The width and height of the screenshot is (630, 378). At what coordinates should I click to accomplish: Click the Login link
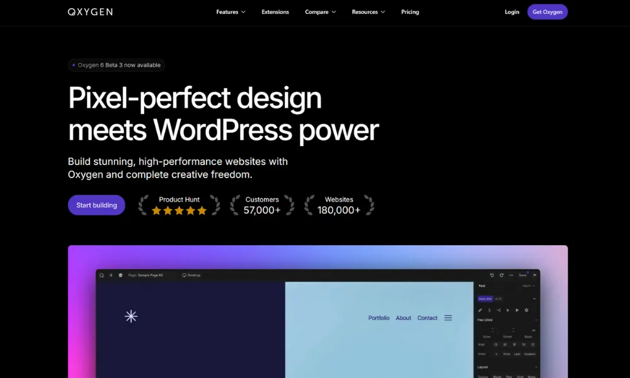[x=512, y=12]
